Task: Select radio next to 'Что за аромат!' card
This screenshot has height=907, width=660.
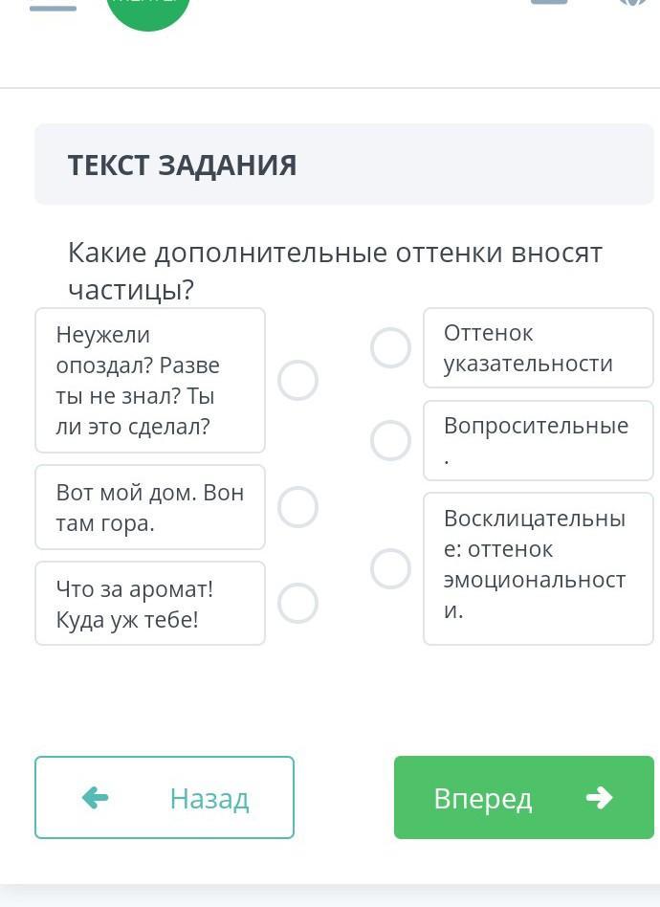Action: click(x=297, y=603)
